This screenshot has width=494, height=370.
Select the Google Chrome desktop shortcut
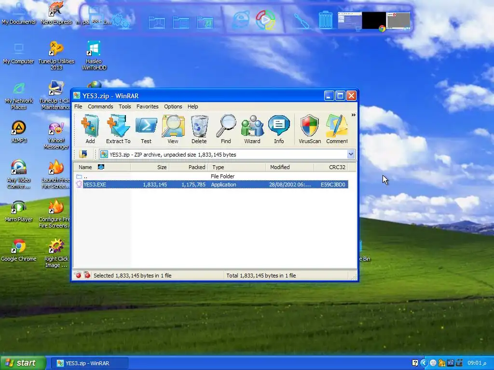tap(19, 251)
